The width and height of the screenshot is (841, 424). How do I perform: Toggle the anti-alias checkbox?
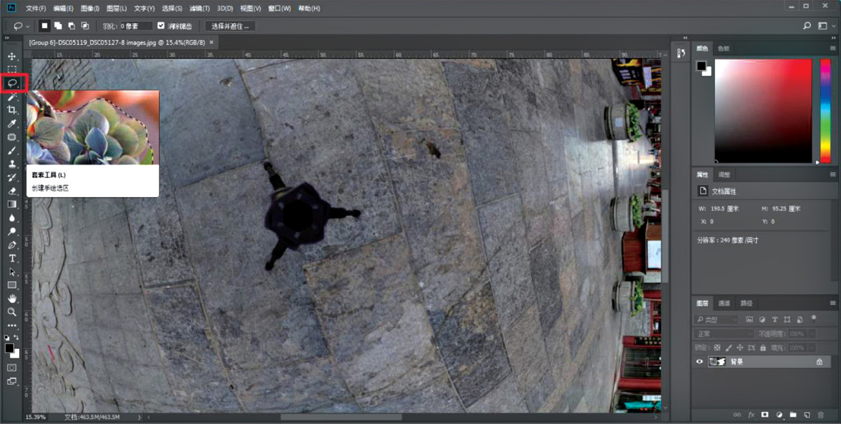(161, 26)
